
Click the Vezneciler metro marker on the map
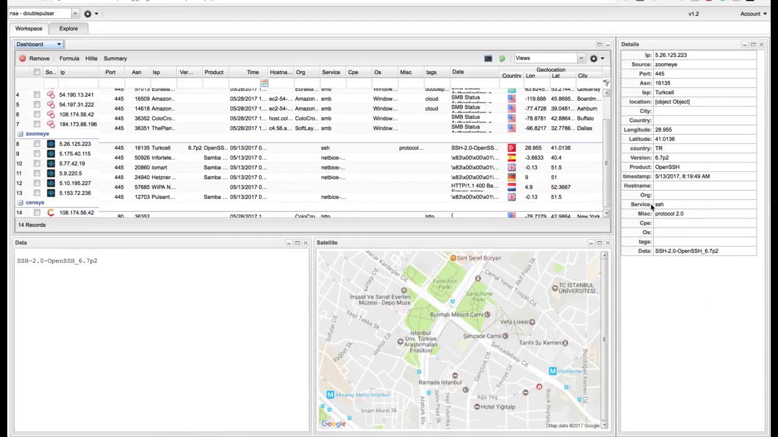pos(553,371)
